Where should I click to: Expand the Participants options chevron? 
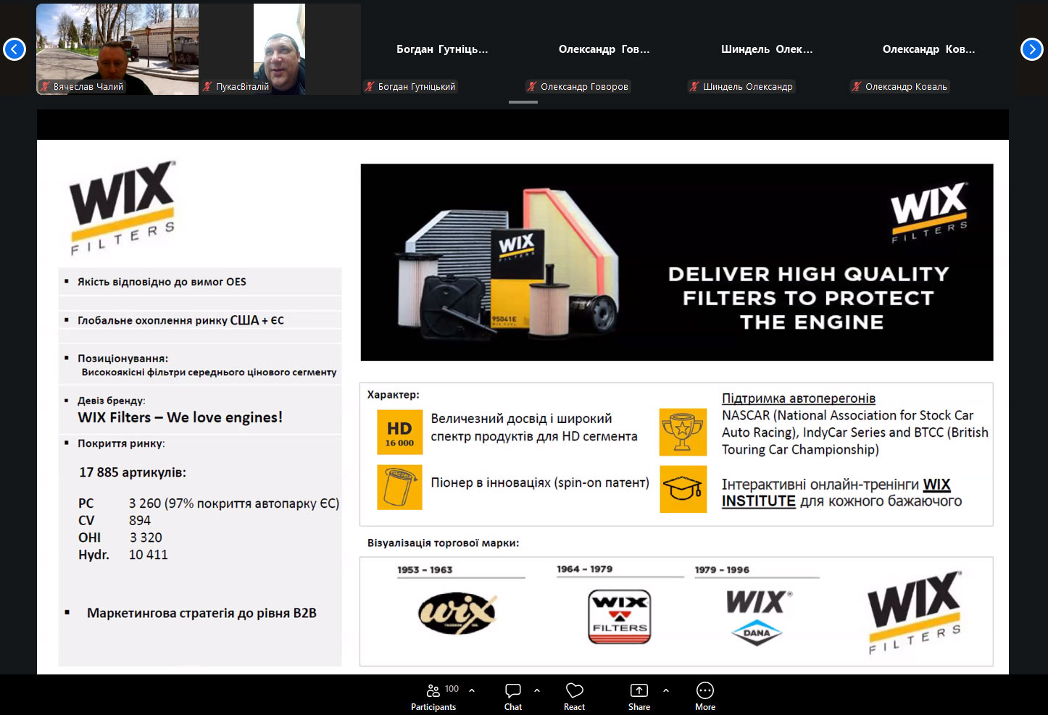pyautogui.click(x=472, y=690)
